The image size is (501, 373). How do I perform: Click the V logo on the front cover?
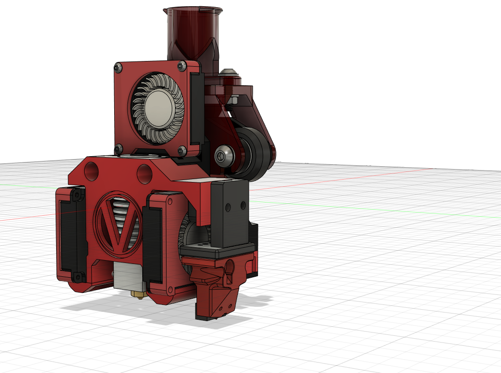click(117, 224)
